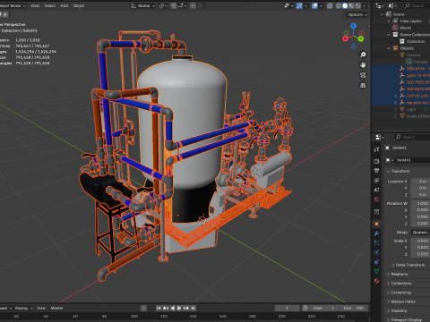The width and height of the screenshot is (430, 322).
Task: Select solid viewport shading
Action: point(345,5)
